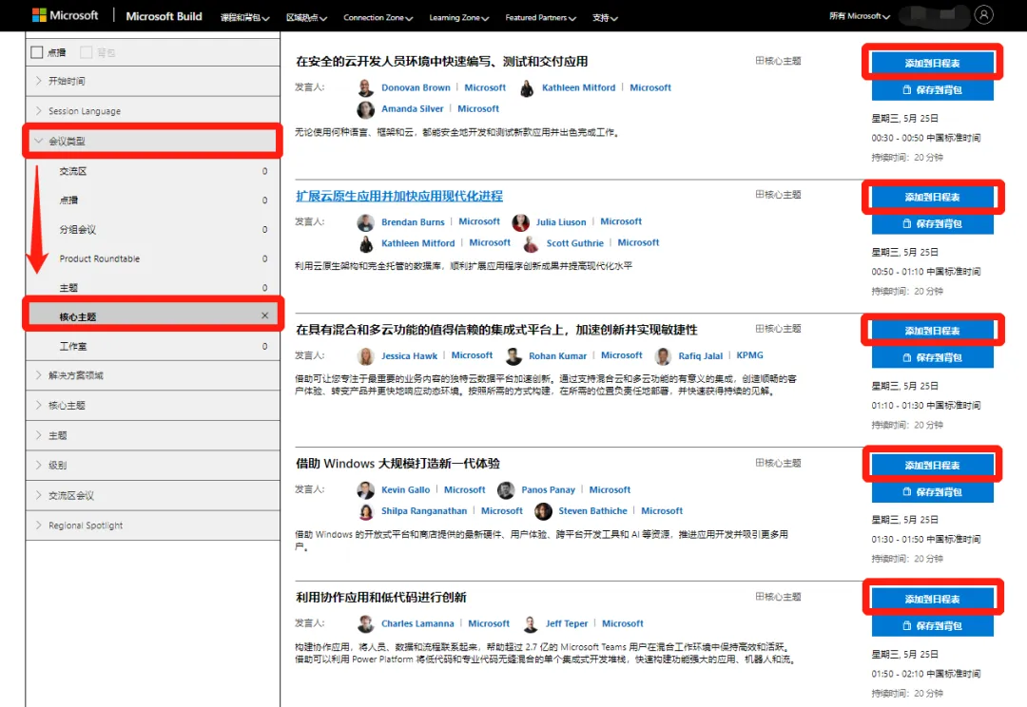Expand the Regional Spotlight filter section
This screenshot has height=707, width=1027.
tap(152, 525)
